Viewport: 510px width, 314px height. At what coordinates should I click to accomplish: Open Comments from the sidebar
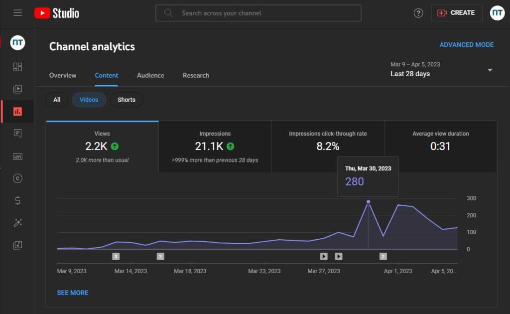[17, 134]
